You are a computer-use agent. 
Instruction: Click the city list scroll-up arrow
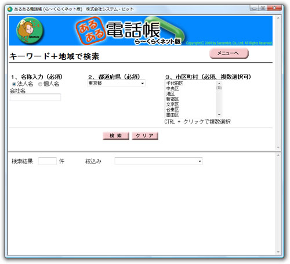[x=219, y=84]
